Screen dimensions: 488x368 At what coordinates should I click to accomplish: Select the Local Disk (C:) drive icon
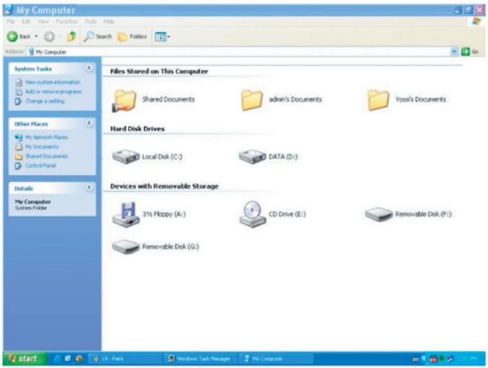pyautogui.click(x=126, y=156)
